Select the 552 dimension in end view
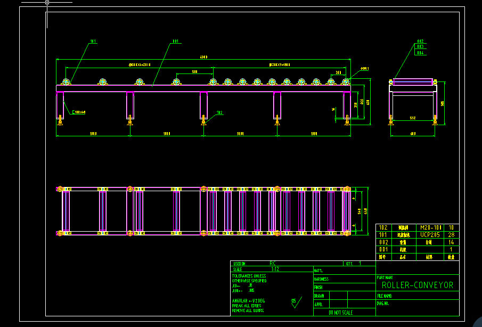The image size is (482, 327). click(x=413, y=117)
